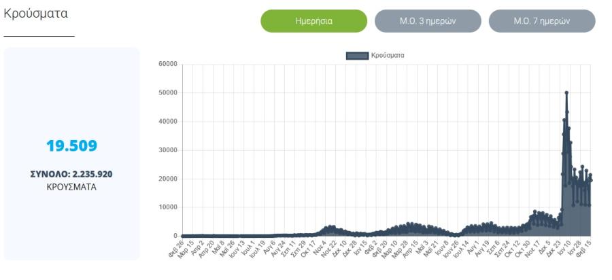Click the Κρούσματα section heading

(x=35, y=14)
